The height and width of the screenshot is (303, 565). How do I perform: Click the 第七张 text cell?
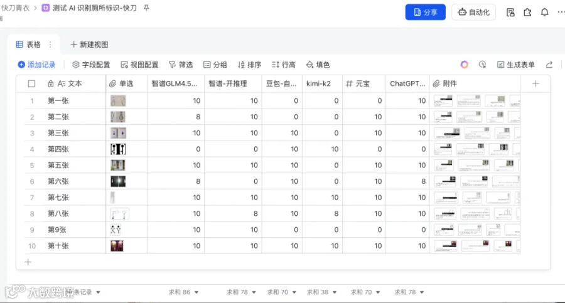click(x=58, y=198)
